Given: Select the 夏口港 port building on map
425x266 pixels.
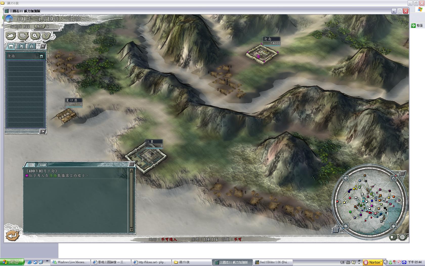Looking at the screenshot, I should (66, 116).
